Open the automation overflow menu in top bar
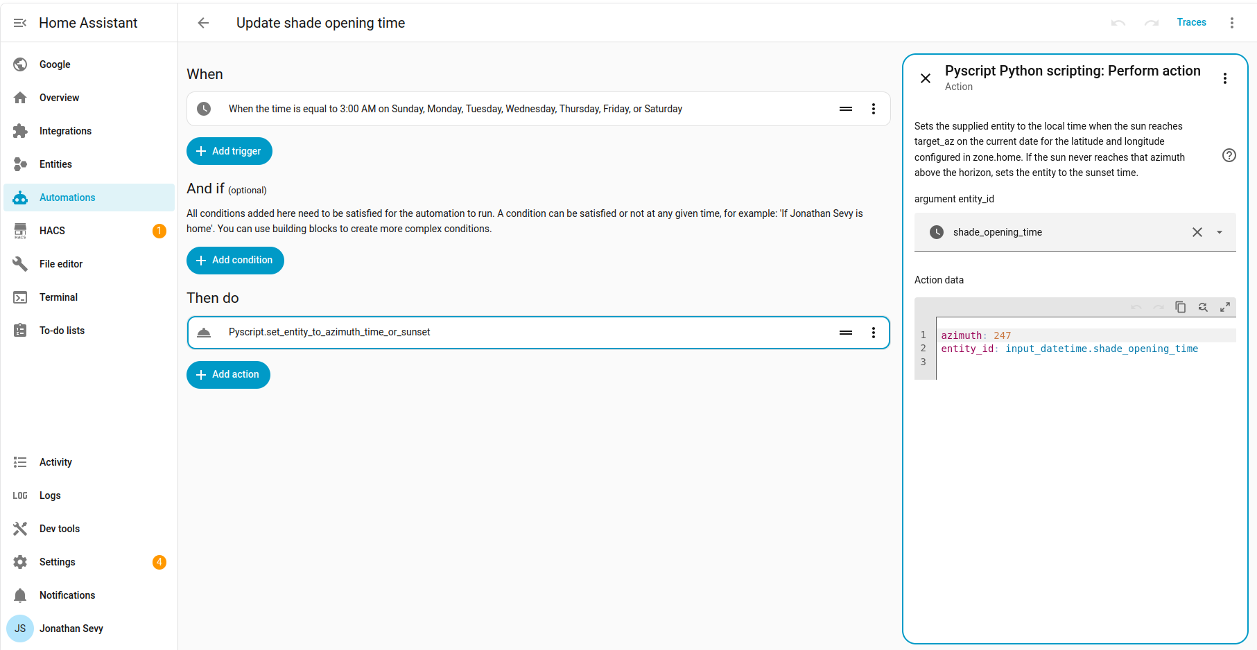 [x=1232, y=23]
